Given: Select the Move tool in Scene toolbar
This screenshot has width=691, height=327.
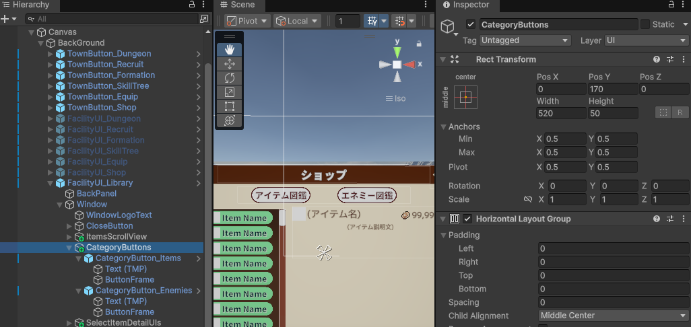Looking at the screenshot, I should click(229, 64).
